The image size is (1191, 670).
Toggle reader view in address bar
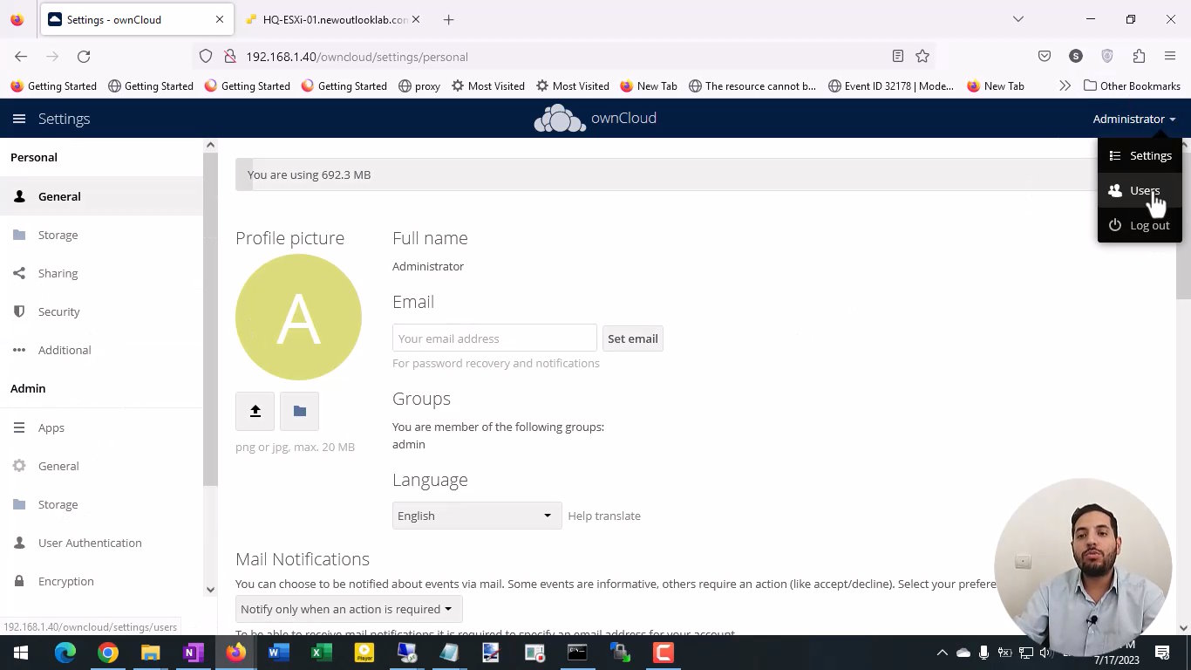[898, 56]
